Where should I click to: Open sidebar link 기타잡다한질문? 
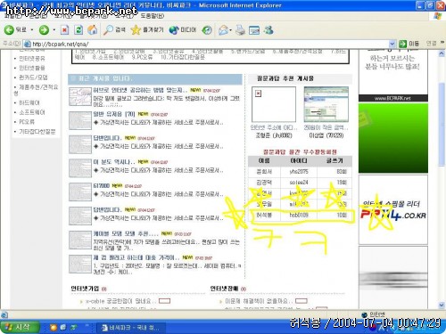point(37,132)
